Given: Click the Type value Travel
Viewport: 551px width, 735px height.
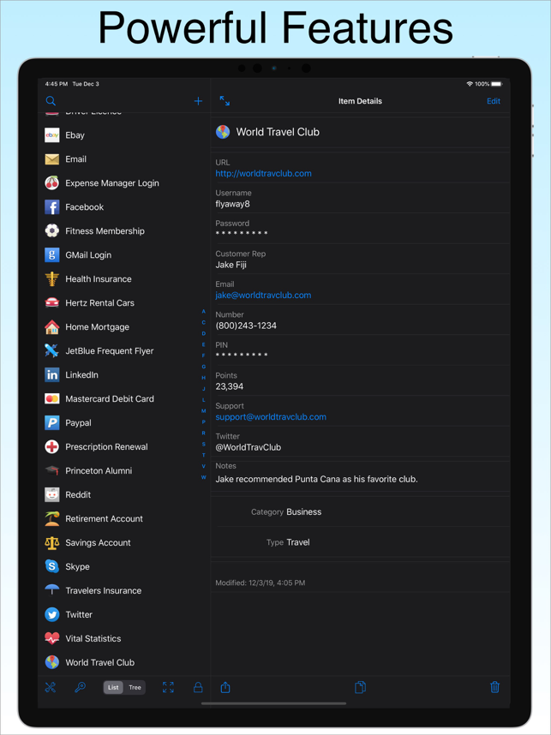Looking at the screenshot, I should point(298,542).
